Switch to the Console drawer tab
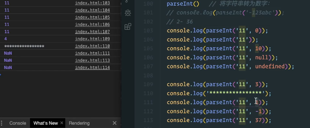 pos(18,123)
